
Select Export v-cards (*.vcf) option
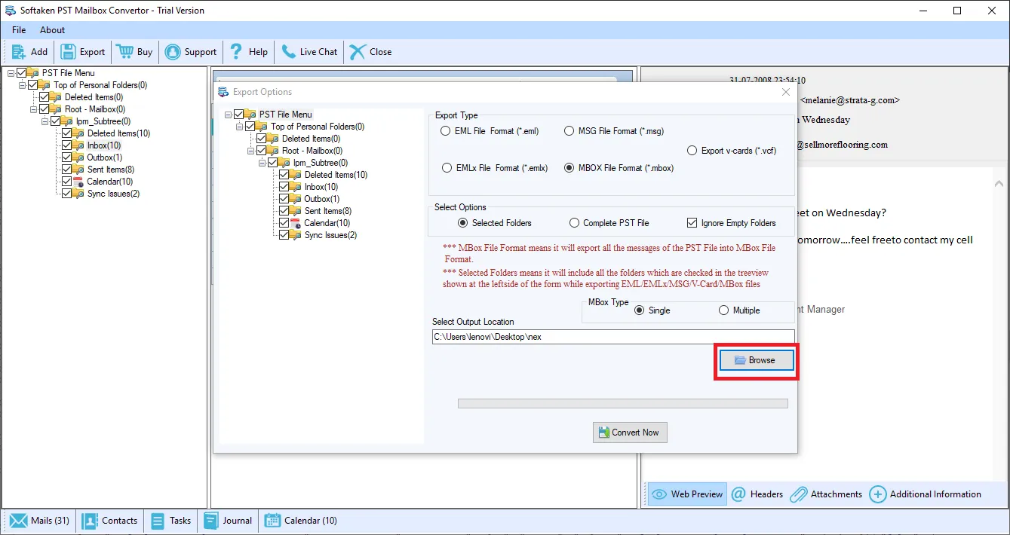pos(692,151)
